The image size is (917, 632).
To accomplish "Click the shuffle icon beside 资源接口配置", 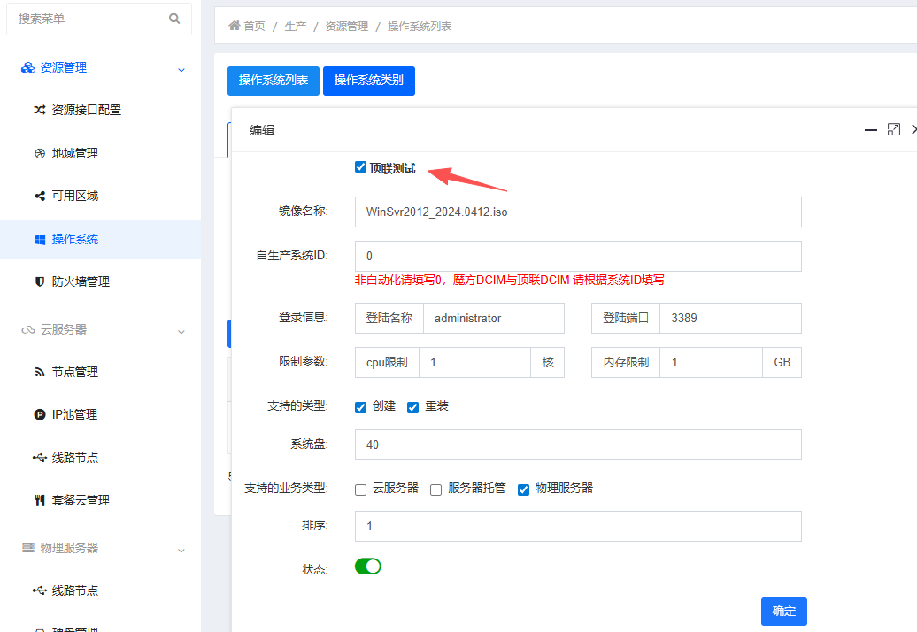I will [x=39, y=110].
